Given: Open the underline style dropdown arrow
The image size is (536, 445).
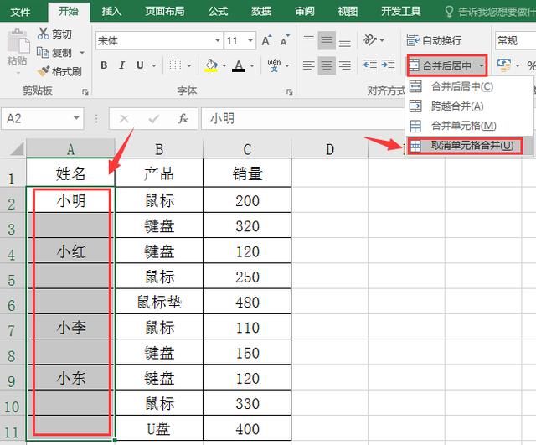Looking at the screenshot, I should click(154, 65).
